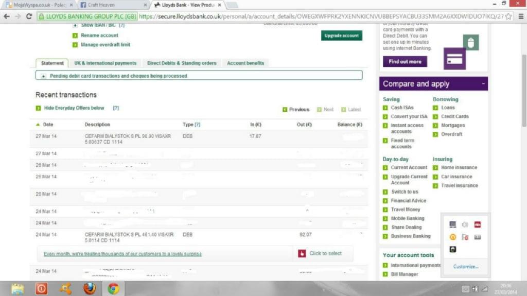The height and width of the screenshot is (296, 527).
Task: Click the Type column help [?] link
Action: tap(197, 125)
